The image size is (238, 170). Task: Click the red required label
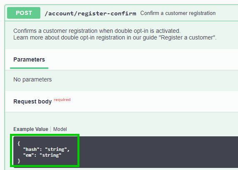point(62,100)
